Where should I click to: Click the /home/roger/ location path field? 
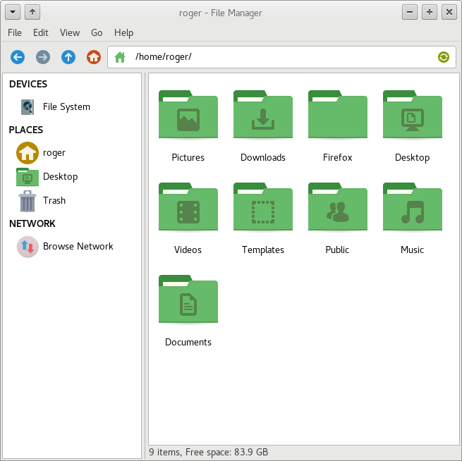282,57
